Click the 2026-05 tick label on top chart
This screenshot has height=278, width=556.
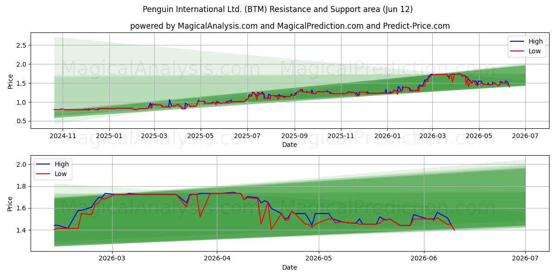click(x=479, y=136)
